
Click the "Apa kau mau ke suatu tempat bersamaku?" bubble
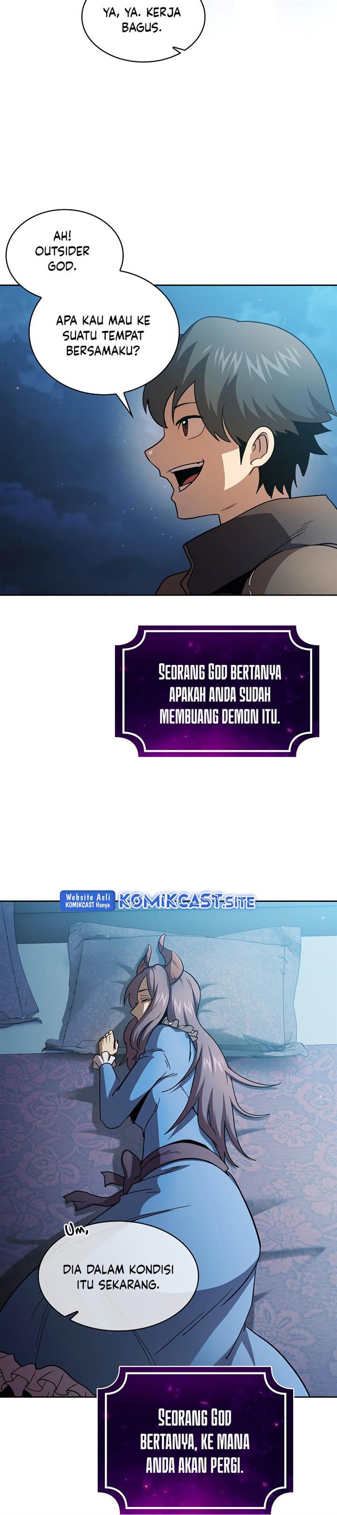[103, 336]
